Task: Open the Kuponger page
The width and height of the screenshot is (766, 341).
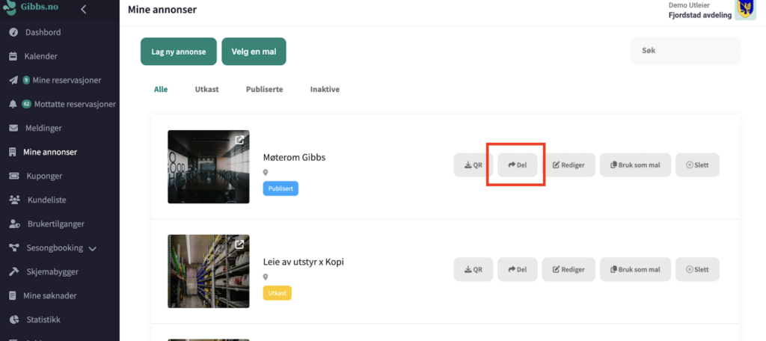Action: pos(43,176)
